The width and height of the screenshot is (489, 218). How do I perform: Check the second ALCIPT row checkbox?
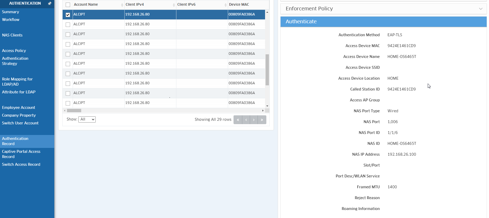pos(68,25)
